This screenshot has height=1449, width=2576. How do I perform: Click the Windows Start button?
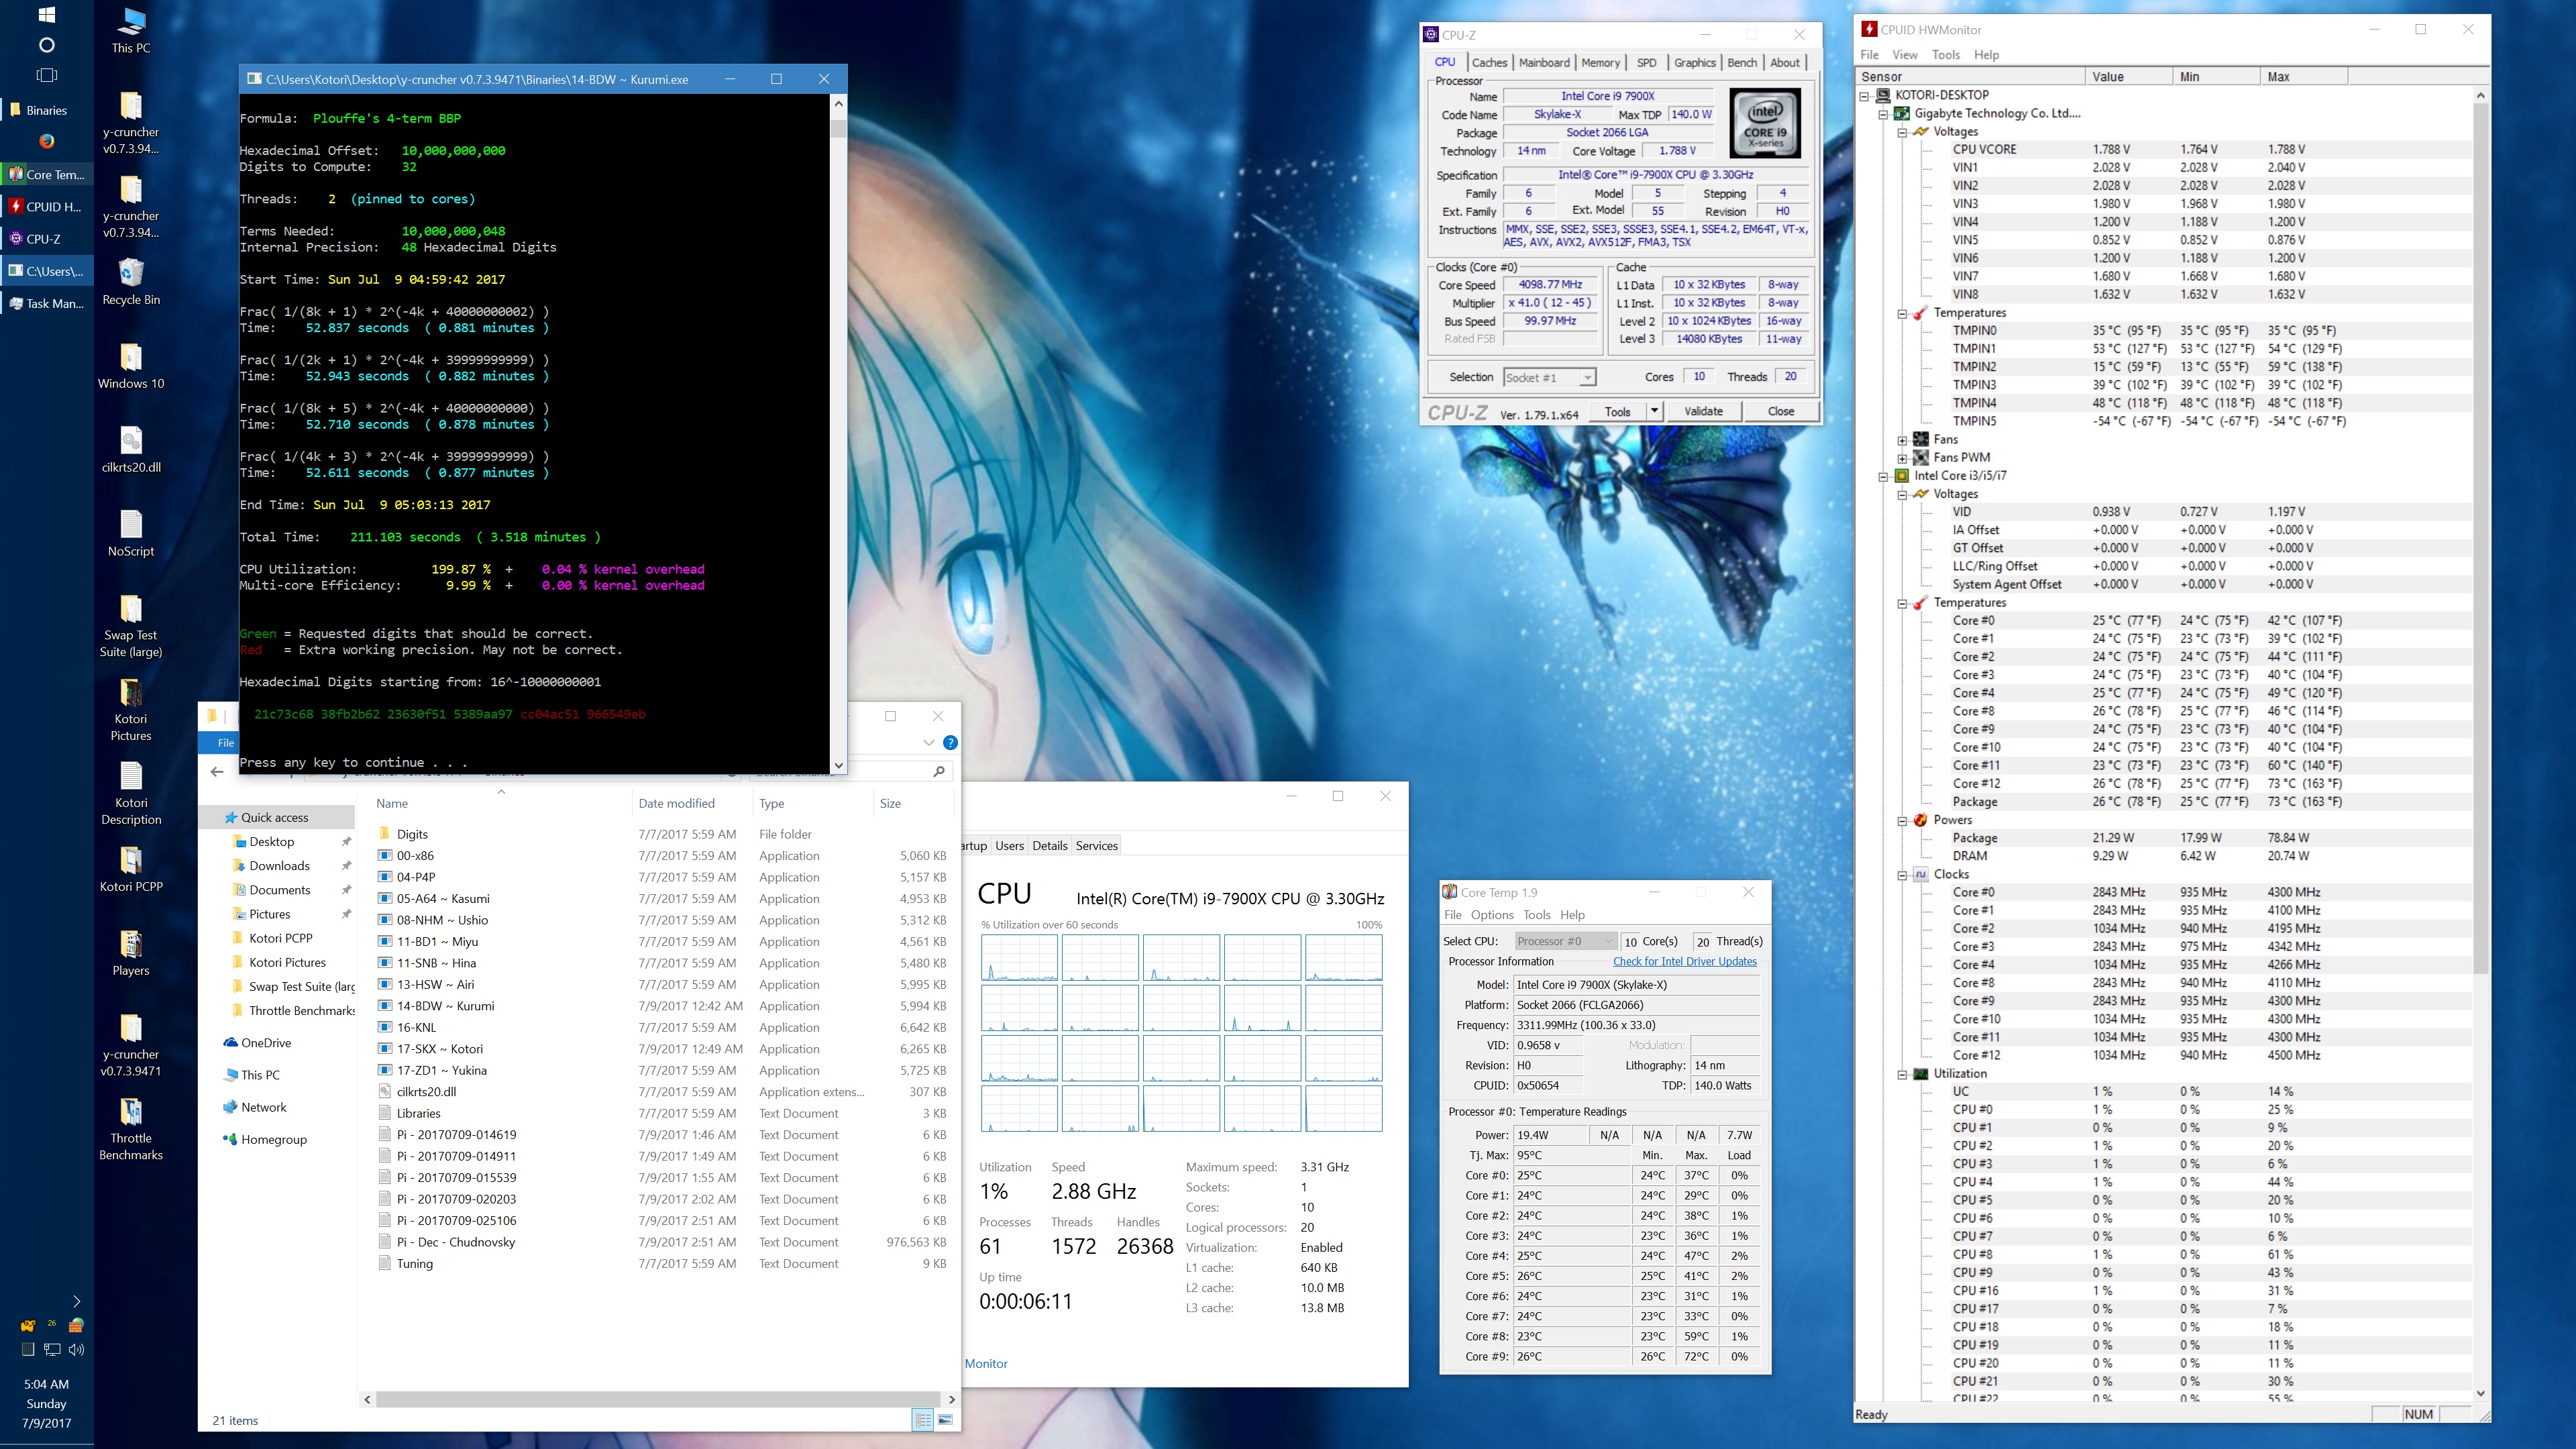tap(46, 15)
